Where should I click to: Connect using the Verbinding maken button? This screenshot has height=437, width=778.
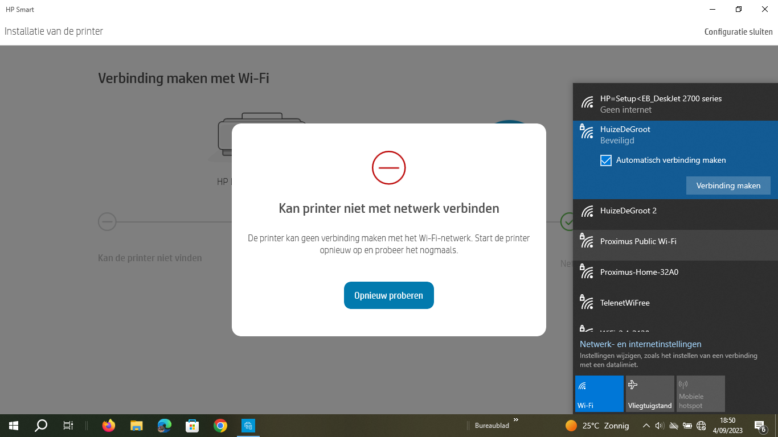(x=728, y=185)
